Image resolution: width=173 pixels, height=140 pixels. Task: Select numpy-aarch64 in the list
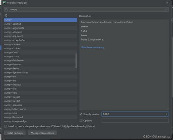coord(41,24)
